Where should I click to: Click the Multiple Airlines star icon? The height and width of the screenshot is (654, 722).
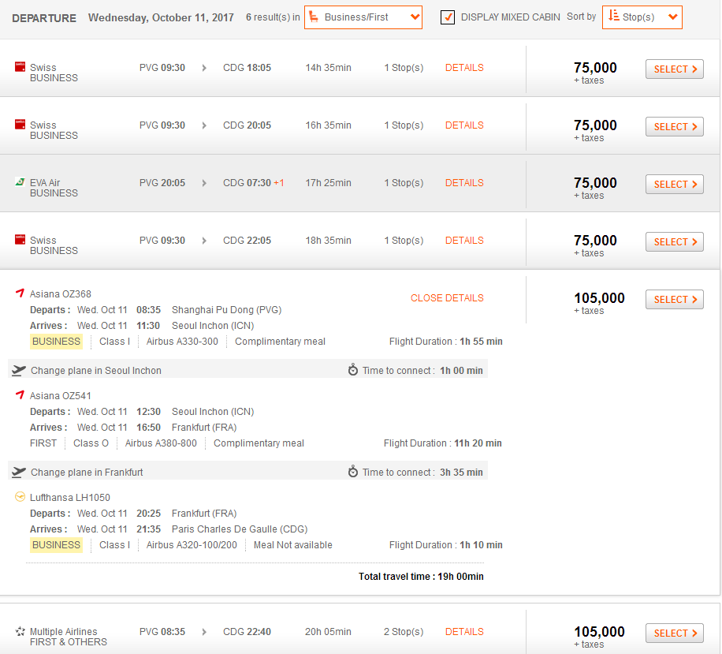(x=20, y=631)
